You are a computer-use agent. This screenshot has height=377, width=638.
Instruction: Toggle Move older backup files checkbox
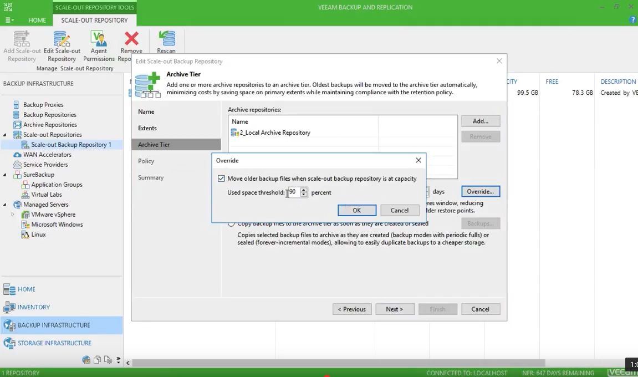coord(221,179)
